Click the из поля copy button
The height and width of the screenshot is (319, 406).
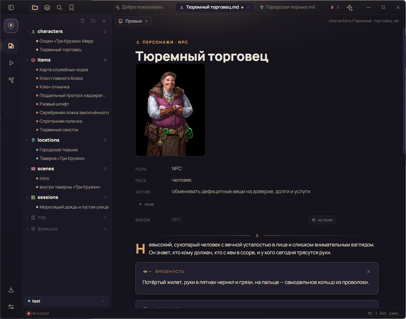322,220
